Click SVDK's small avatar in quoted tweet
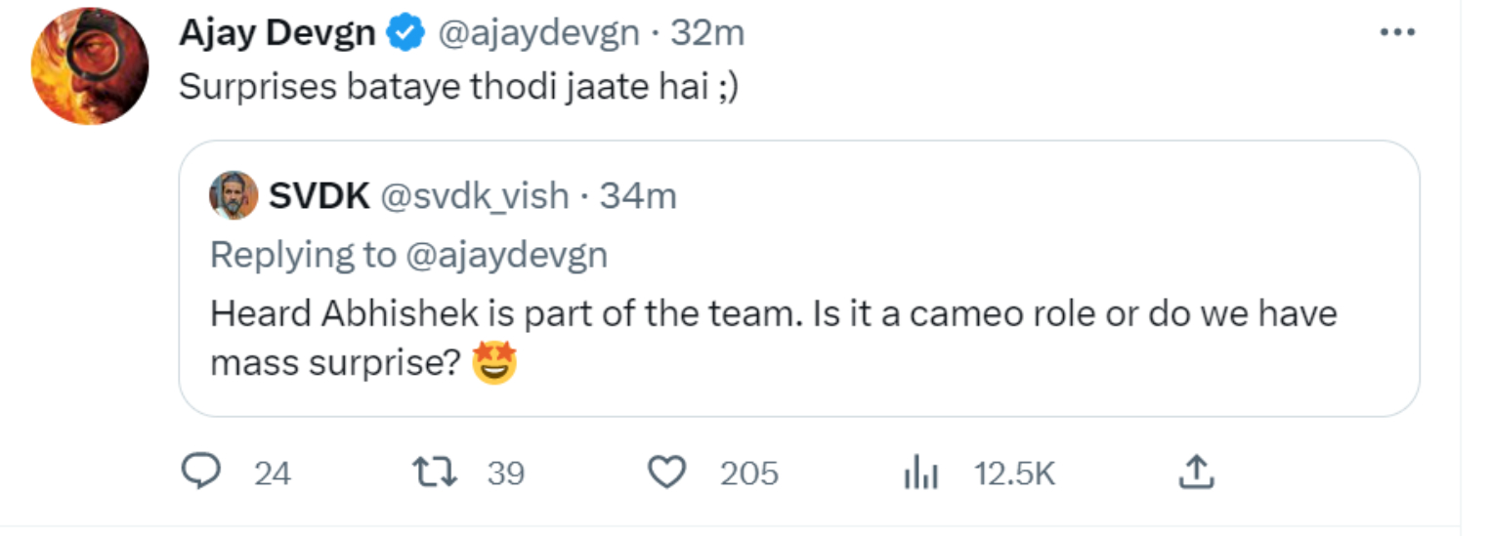Screen dimensions: 1491x536 coord(234,196)
